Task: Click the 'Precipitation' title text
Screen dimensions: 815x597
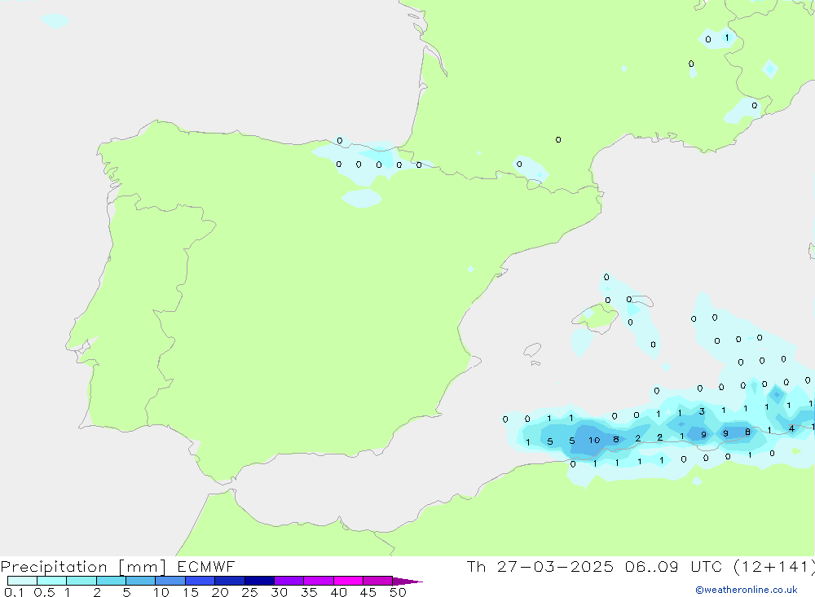Action: [54, 567]
